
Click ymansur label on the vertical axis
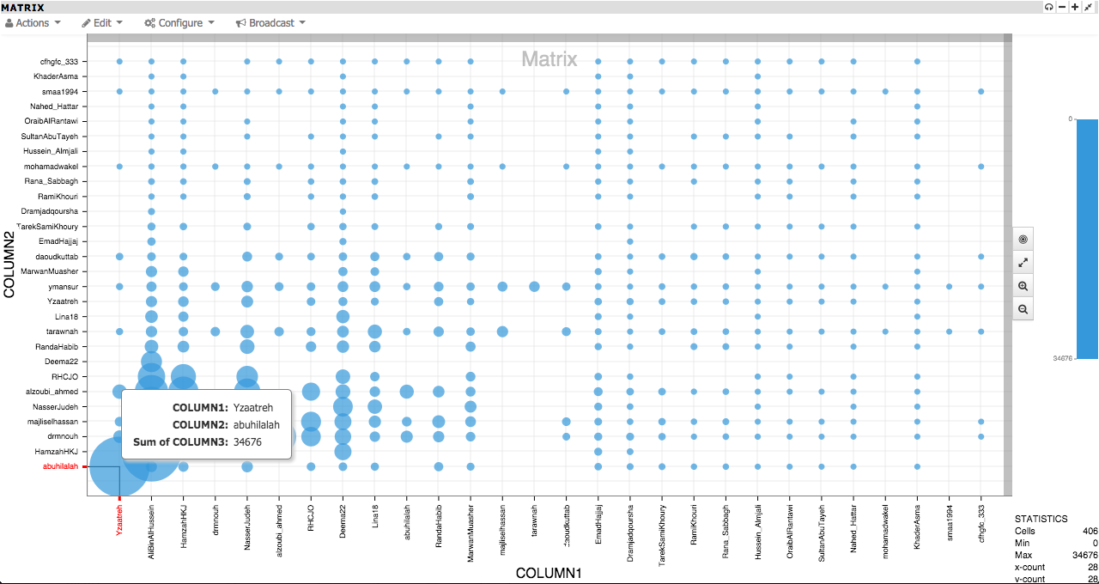[64, 287]
